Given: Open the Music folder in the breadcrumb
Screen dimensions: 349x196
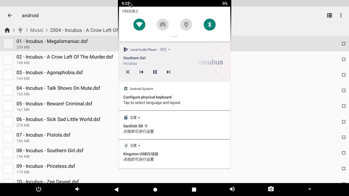Looking at the screenshot, I should (37, 30).
